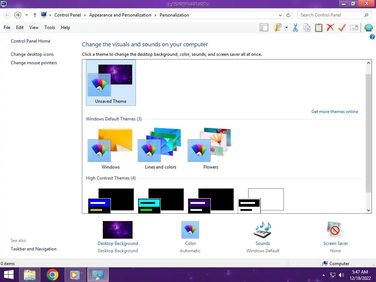Select high contrast theme with purple title bar
Screen dimensions: 376x282
click(x=211, y=201)
